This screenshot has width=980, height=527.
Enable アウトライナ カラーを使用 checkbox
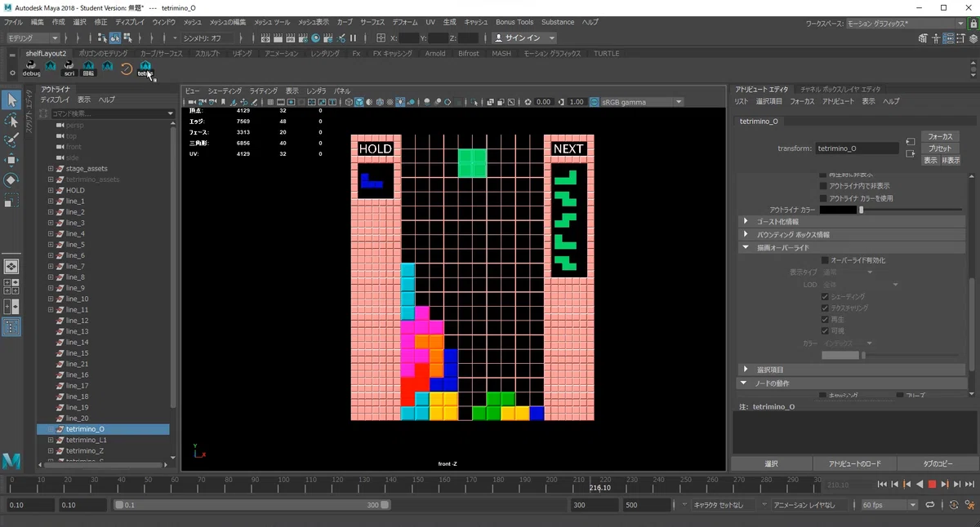(x=823, y=198)
